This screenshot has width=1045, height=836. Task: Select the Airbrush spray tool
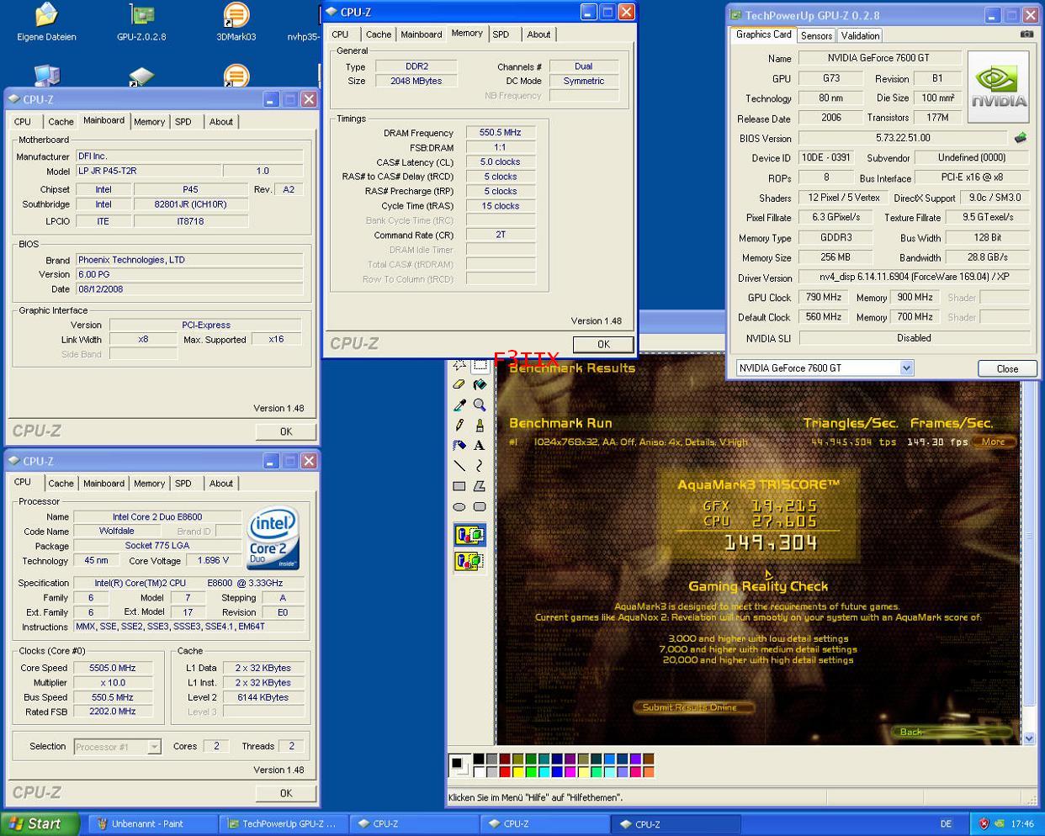pos(459,446)
